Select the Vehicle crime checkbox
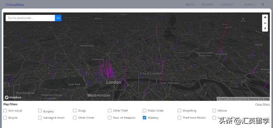The height and width of the screenshot is (128, 273). [214, 111]
